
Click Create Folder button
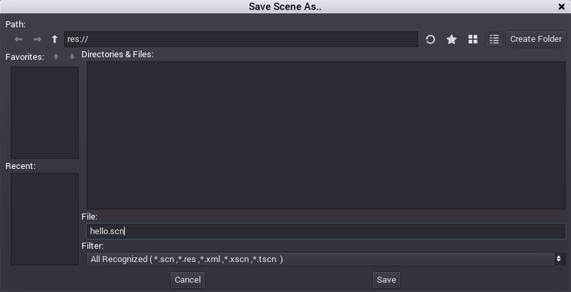[x=536, y=39]
